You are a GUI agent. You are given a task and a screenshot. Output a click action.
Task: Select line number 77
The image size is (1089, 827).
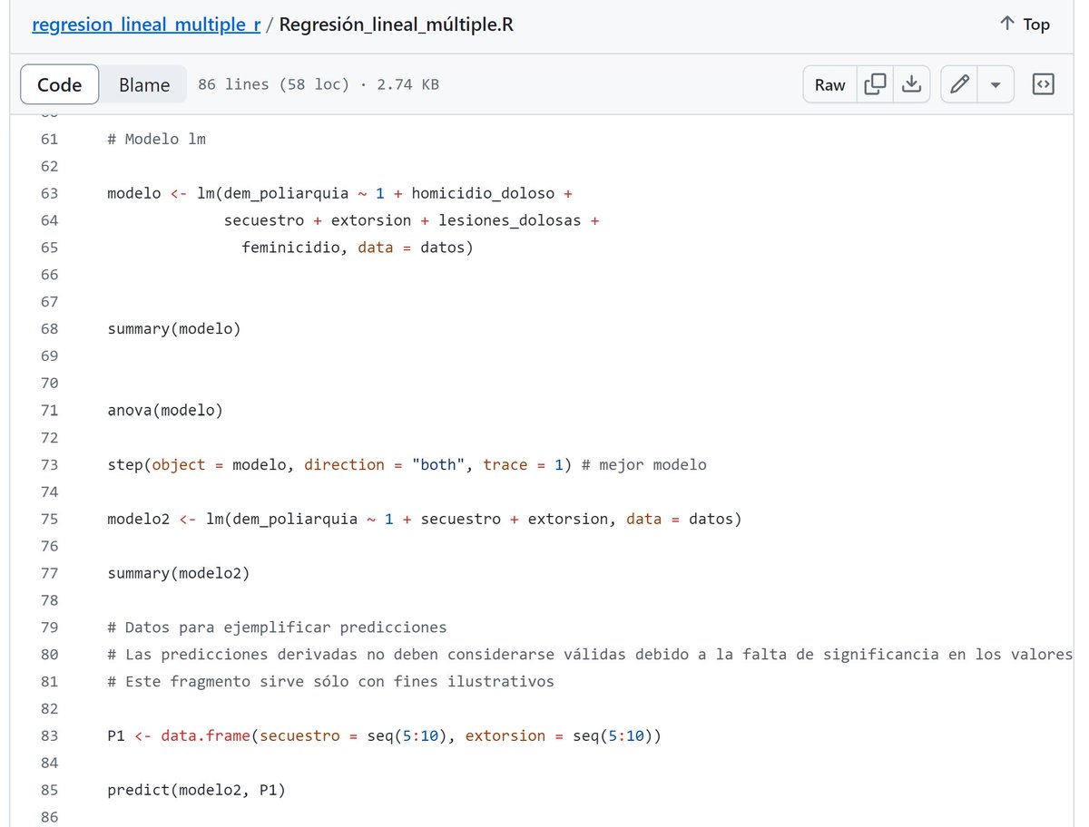click(49, 573)
